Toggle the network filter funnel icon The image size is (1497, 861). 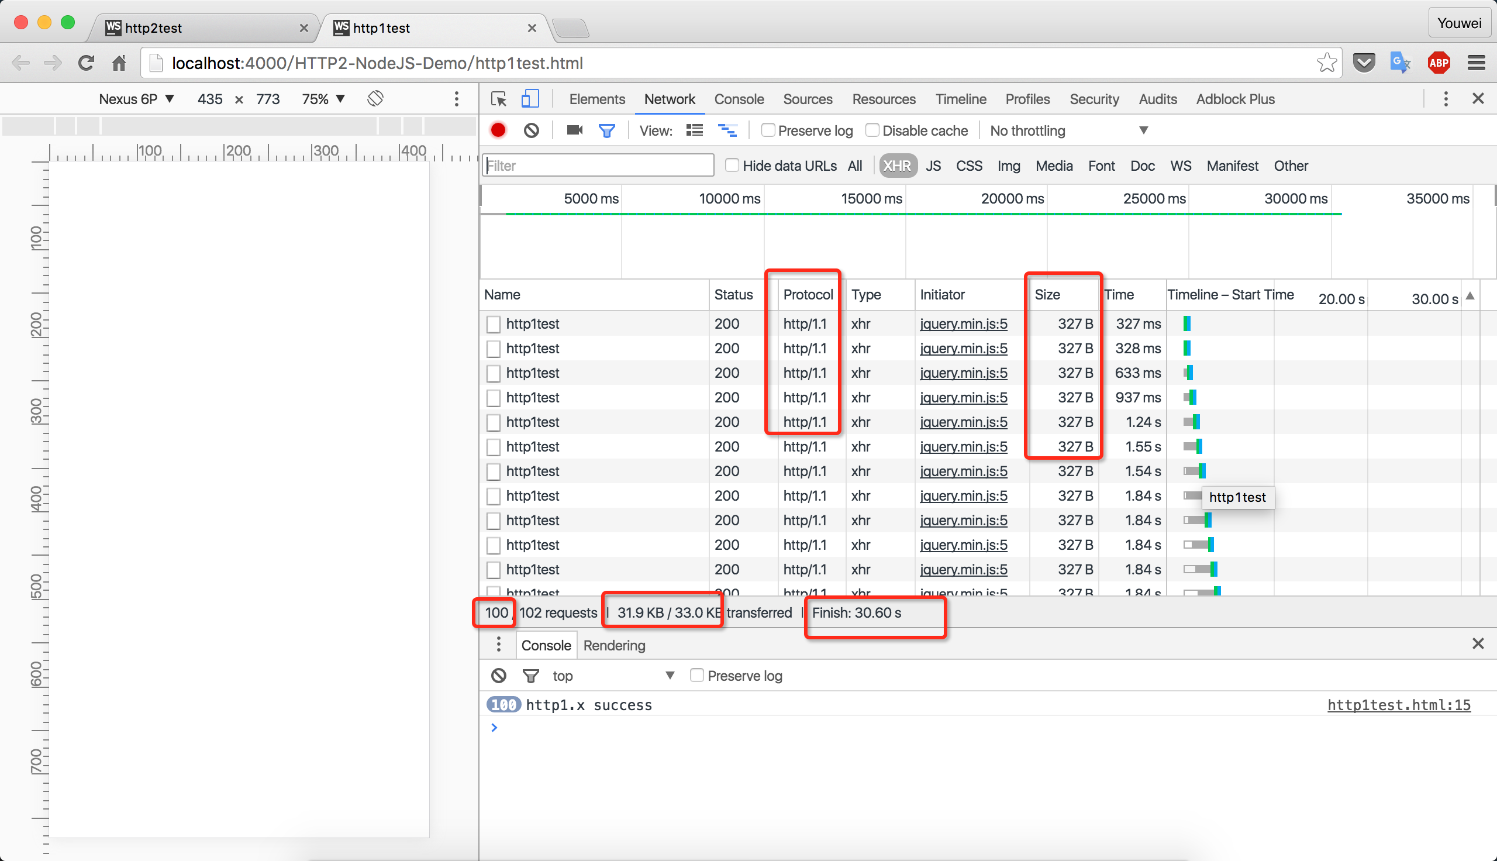coord(606,130)
